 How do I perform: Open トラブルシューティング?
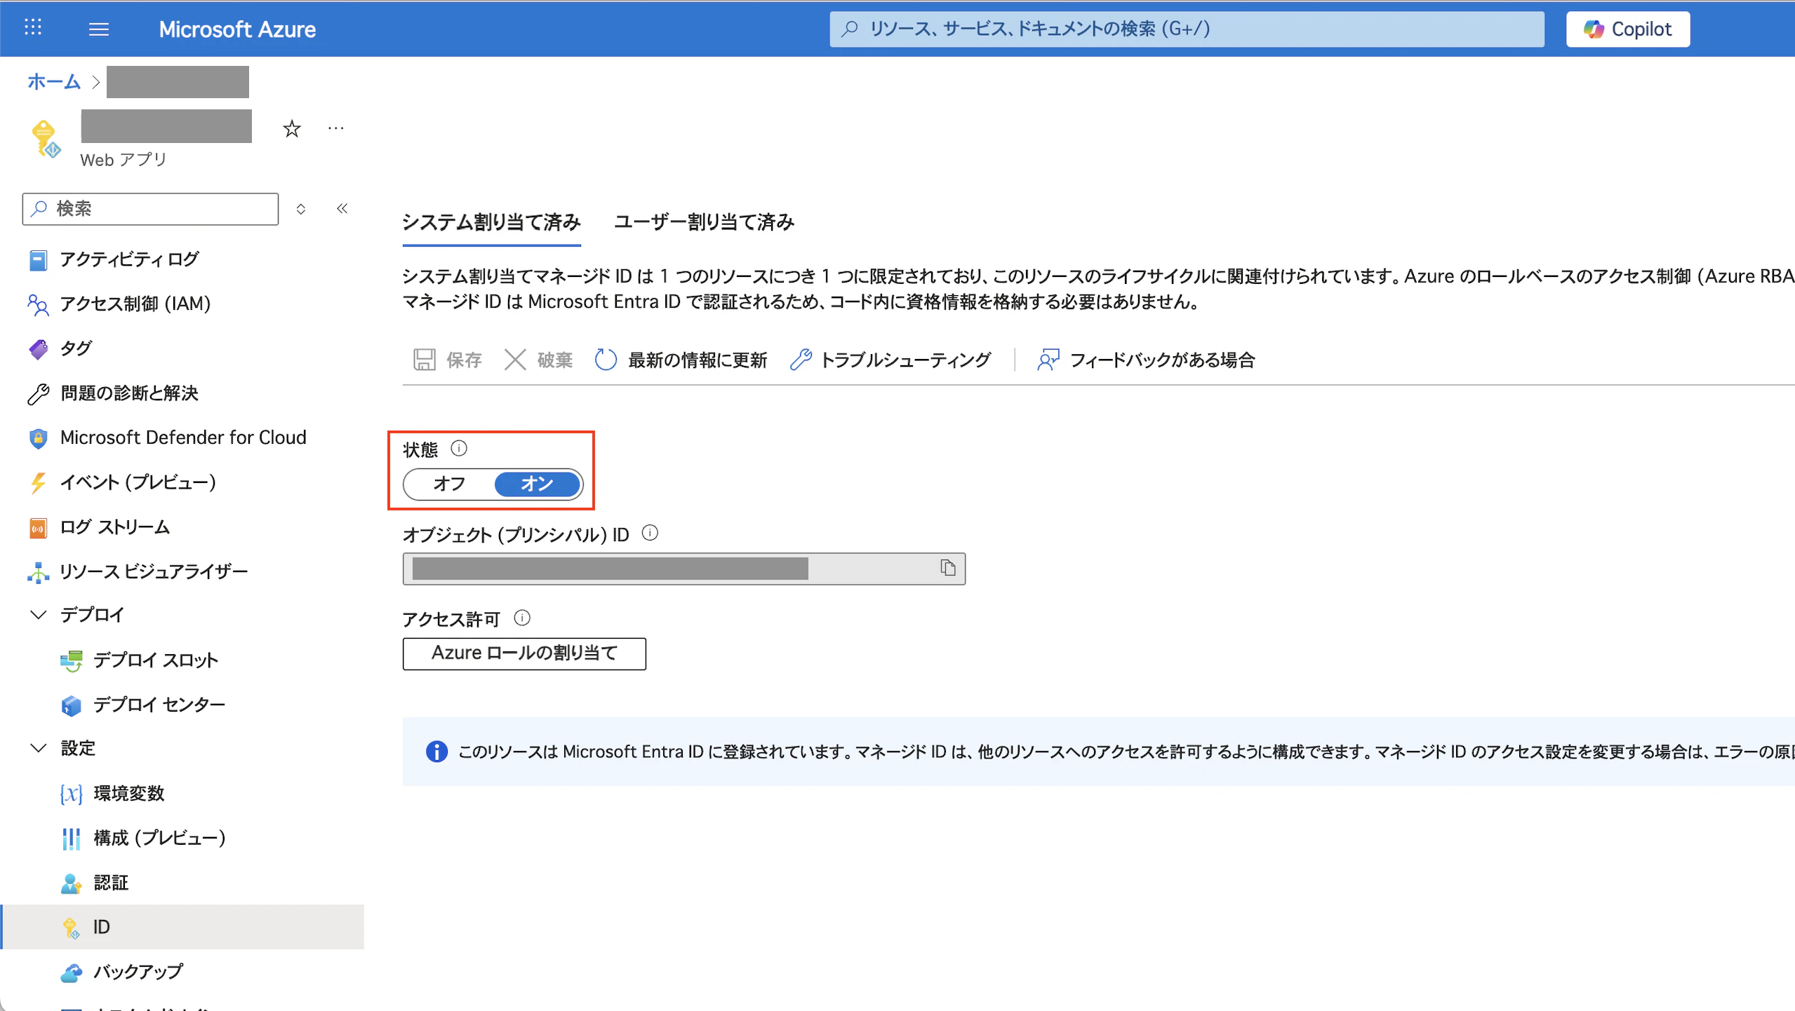pos(890,360)
